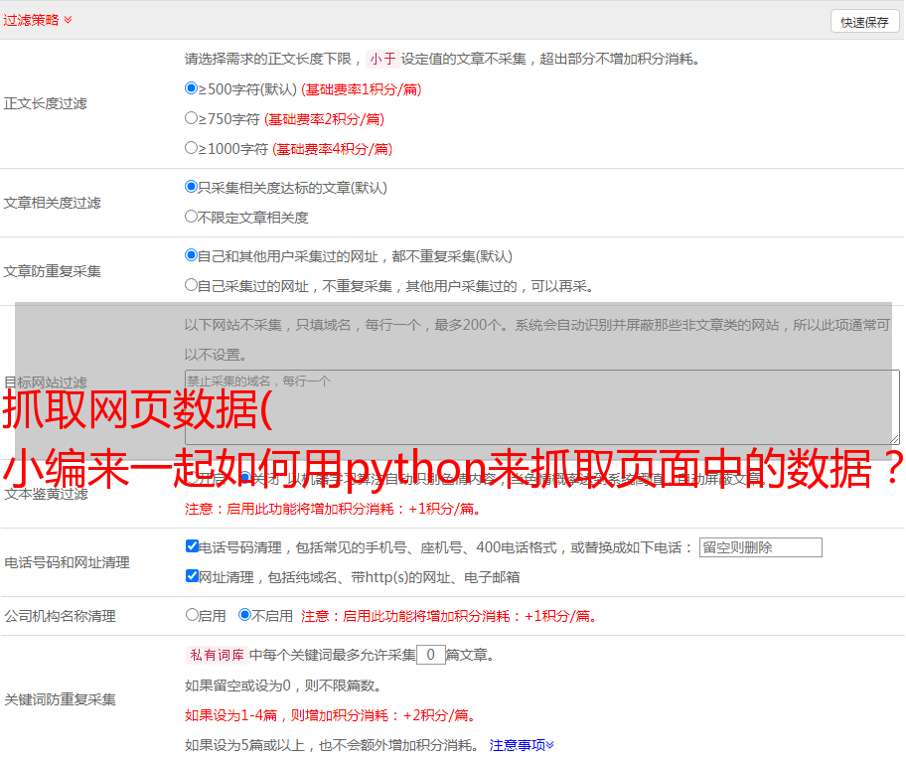This screenshot has width=906, height=763.
Task: Click the 留空则删除 replacement phone input
Action: click(x=760, y=547)
